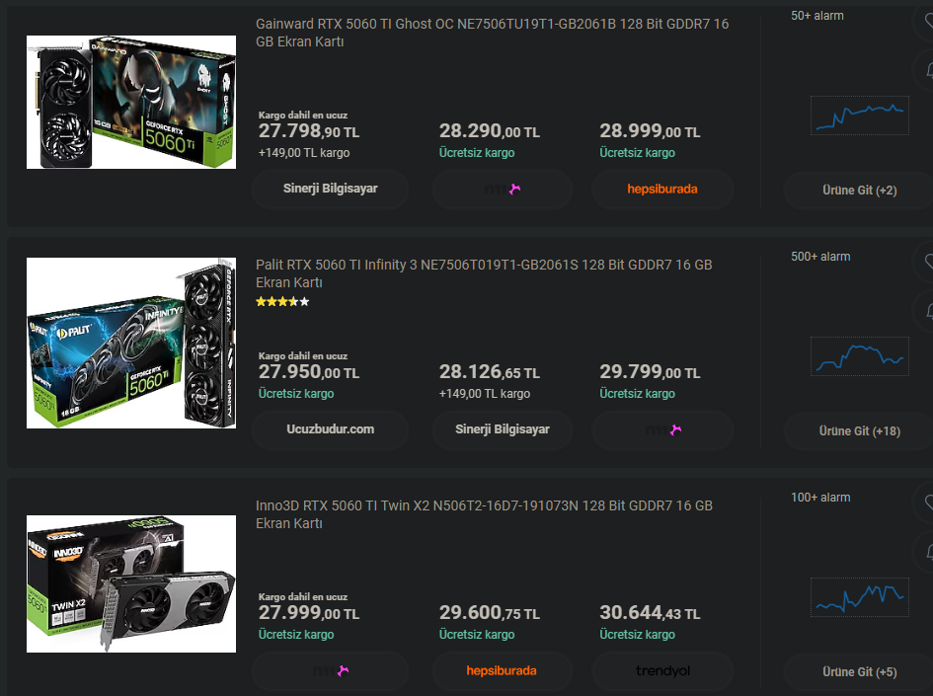
Task: Set alarm bell for Inno3D Twin X2
Action: point(924,553)
